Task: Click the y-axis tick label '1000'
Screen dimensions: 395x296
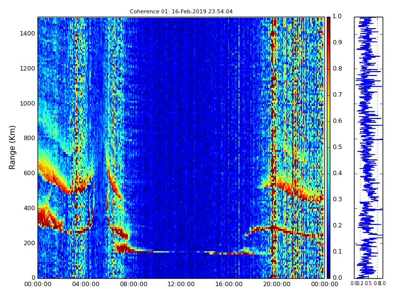Action: [27, 104]
